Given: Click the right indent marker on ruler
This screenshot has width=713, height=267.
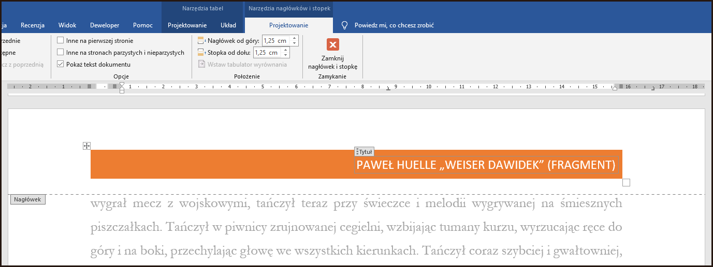Looking at the screenshot, I should click(x=615, y=88).
